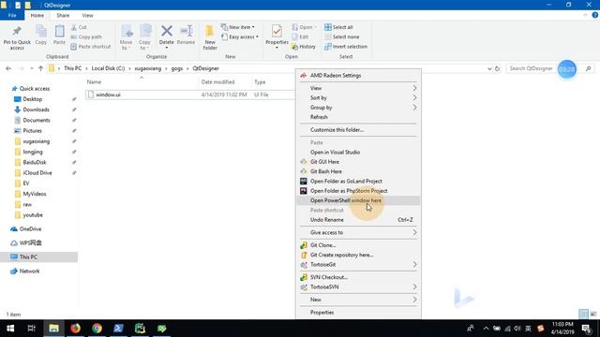
Task: Choose SVN Checkout
Action: (358, 277)
